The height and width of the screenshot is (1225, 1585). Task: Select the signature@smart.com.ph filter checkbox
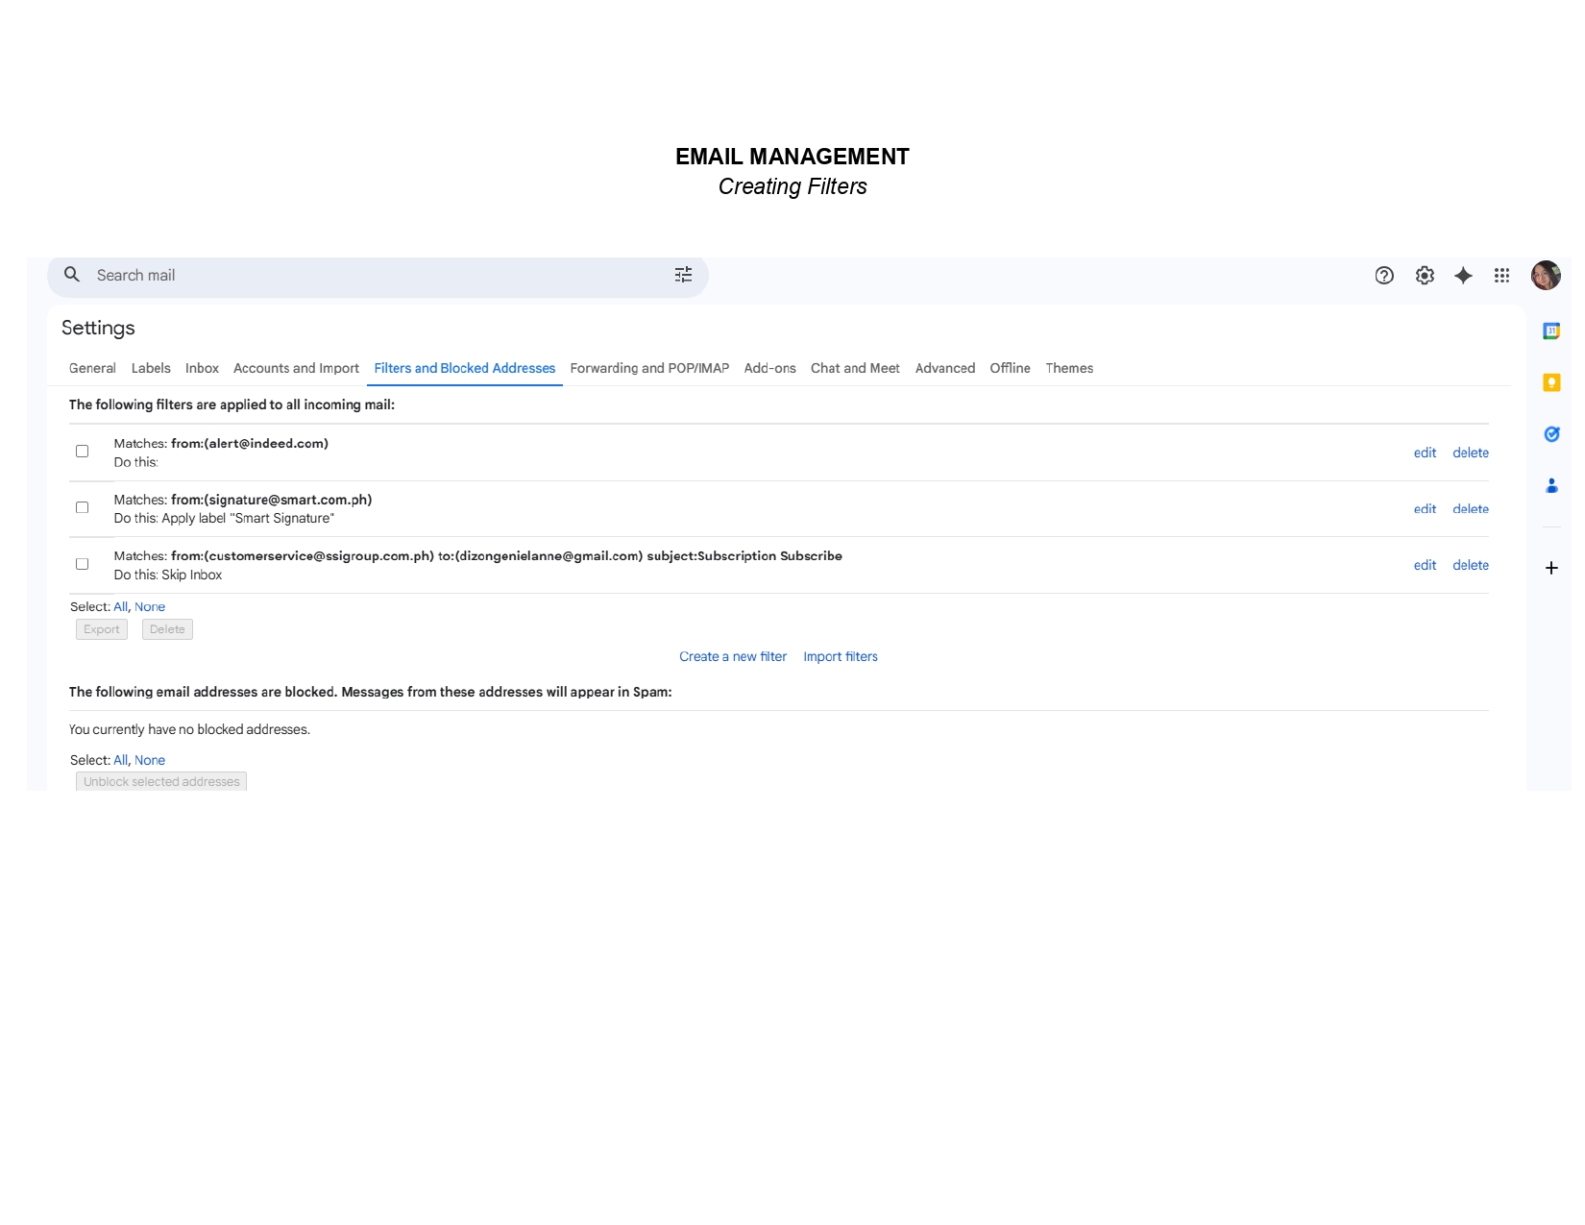tap(83, 507)
